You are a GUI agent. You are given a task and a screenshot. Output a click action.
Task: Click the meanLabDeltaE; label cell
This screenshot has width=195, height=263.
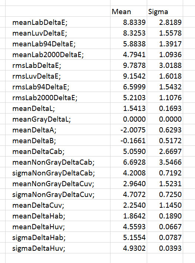pyautogui.click(x=58, y=22)
